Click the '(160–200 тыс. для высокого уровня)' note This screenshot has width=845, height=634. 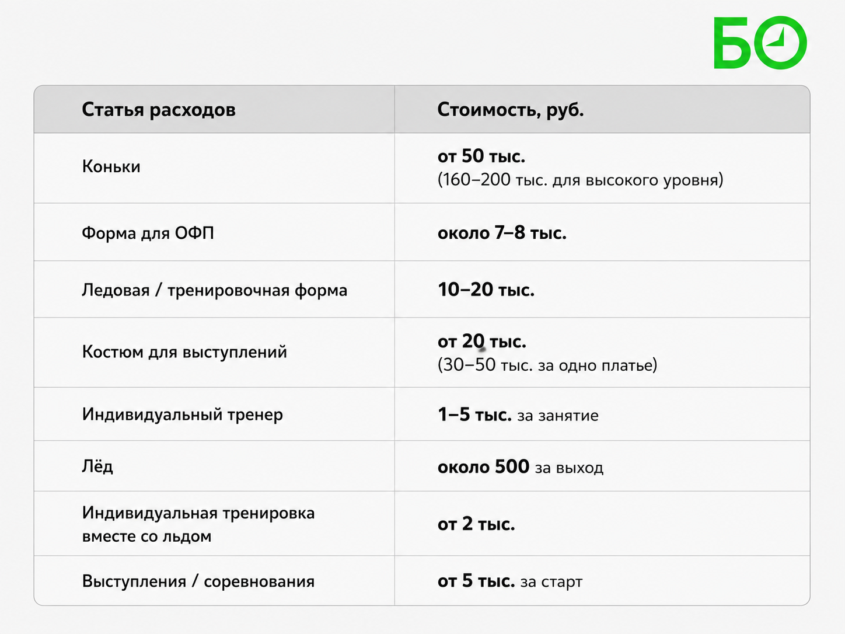581,180
